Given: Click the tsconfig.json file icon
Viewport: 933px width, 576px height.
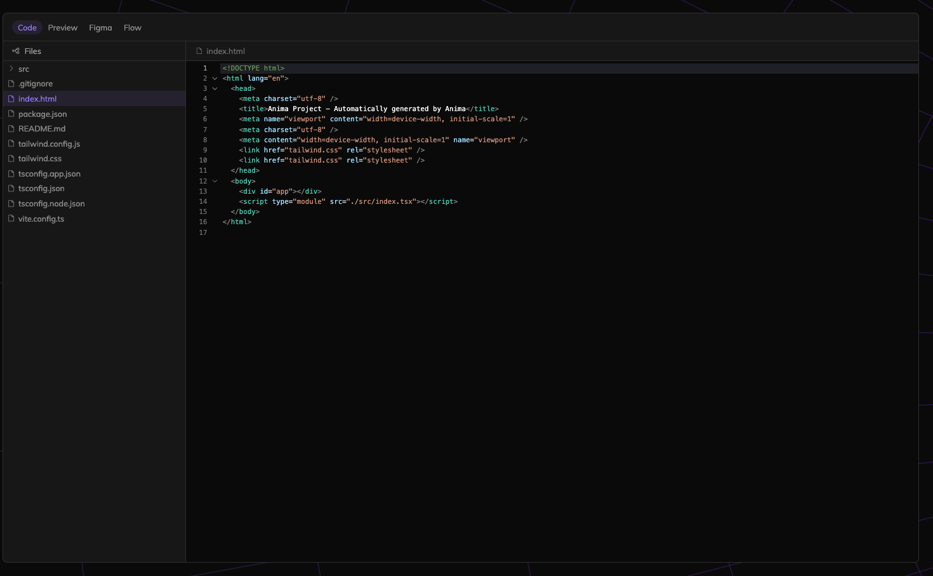Looking at the screenshot, I should point(11,188).
